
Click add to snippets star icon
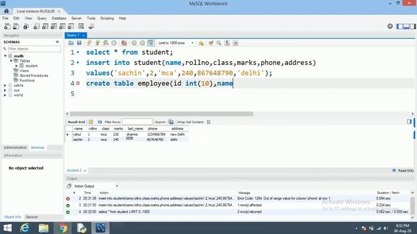[201, 43]
